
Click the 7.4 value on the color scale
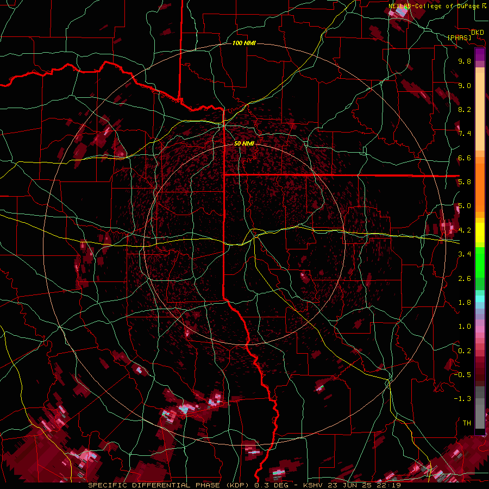coord(465,134)
